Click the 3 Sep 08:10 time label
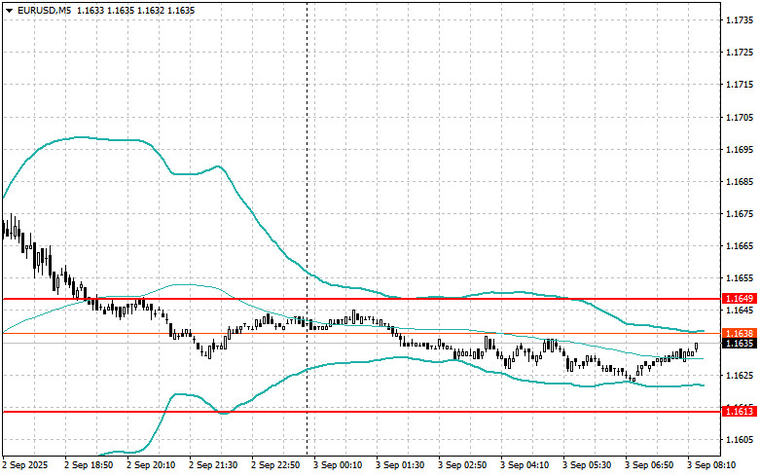Viewport: 760px width, 476px height. (x=711, y=465)
